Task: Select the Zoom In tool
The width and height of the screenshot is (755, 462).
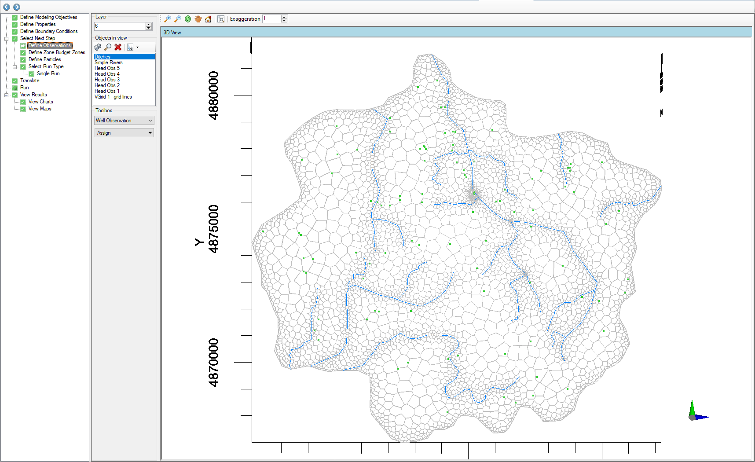Action: point(167,19)
